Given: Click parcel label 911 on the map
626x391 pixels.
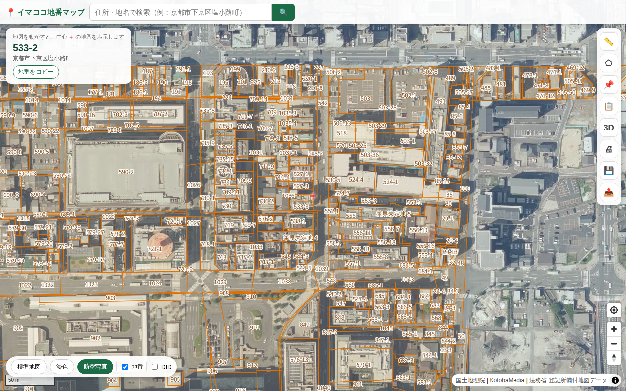Looking at the screenshot, I should (x=255, y=328).
